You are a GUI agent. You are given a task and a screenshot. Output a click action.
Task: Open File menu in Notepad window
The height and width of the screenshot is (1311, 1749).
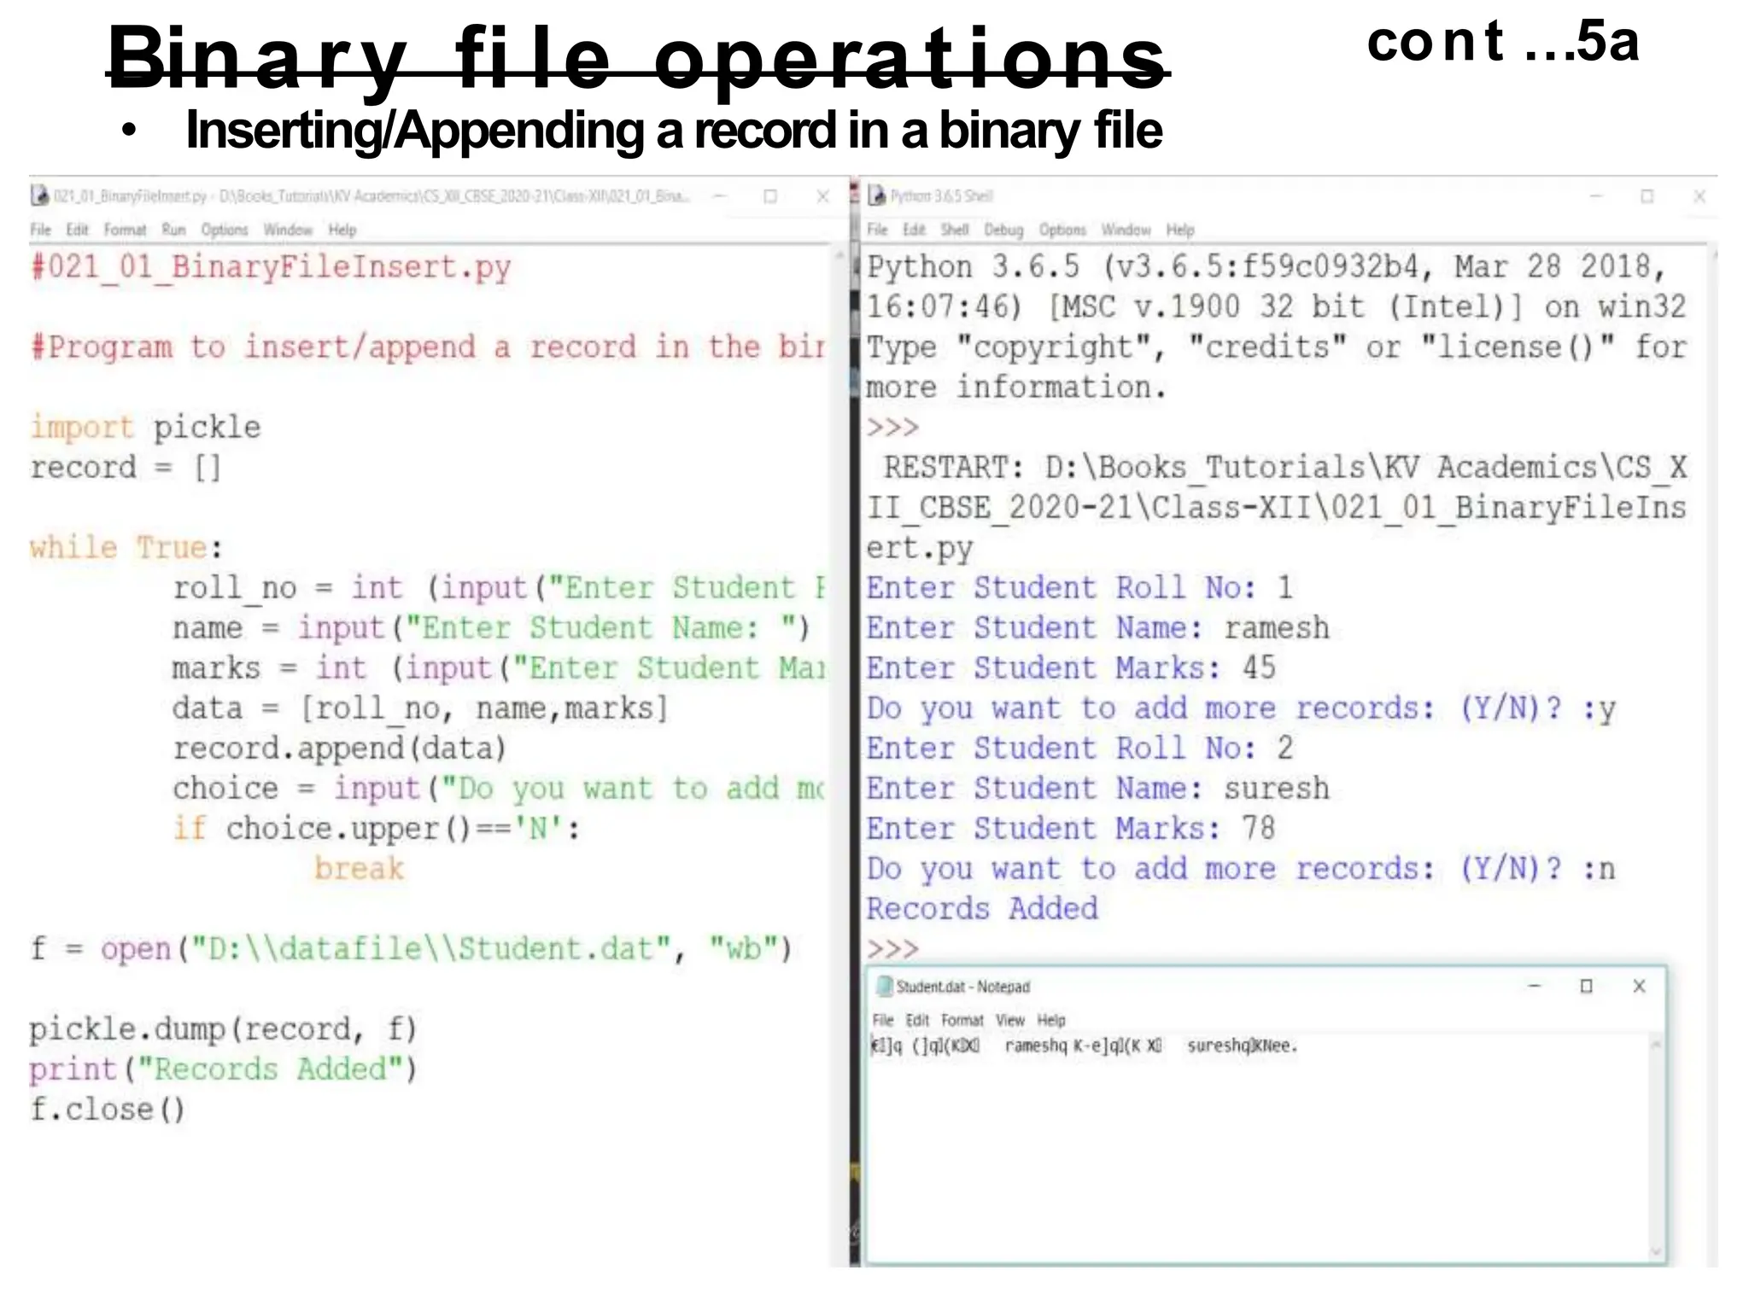tap(883, 1020)
